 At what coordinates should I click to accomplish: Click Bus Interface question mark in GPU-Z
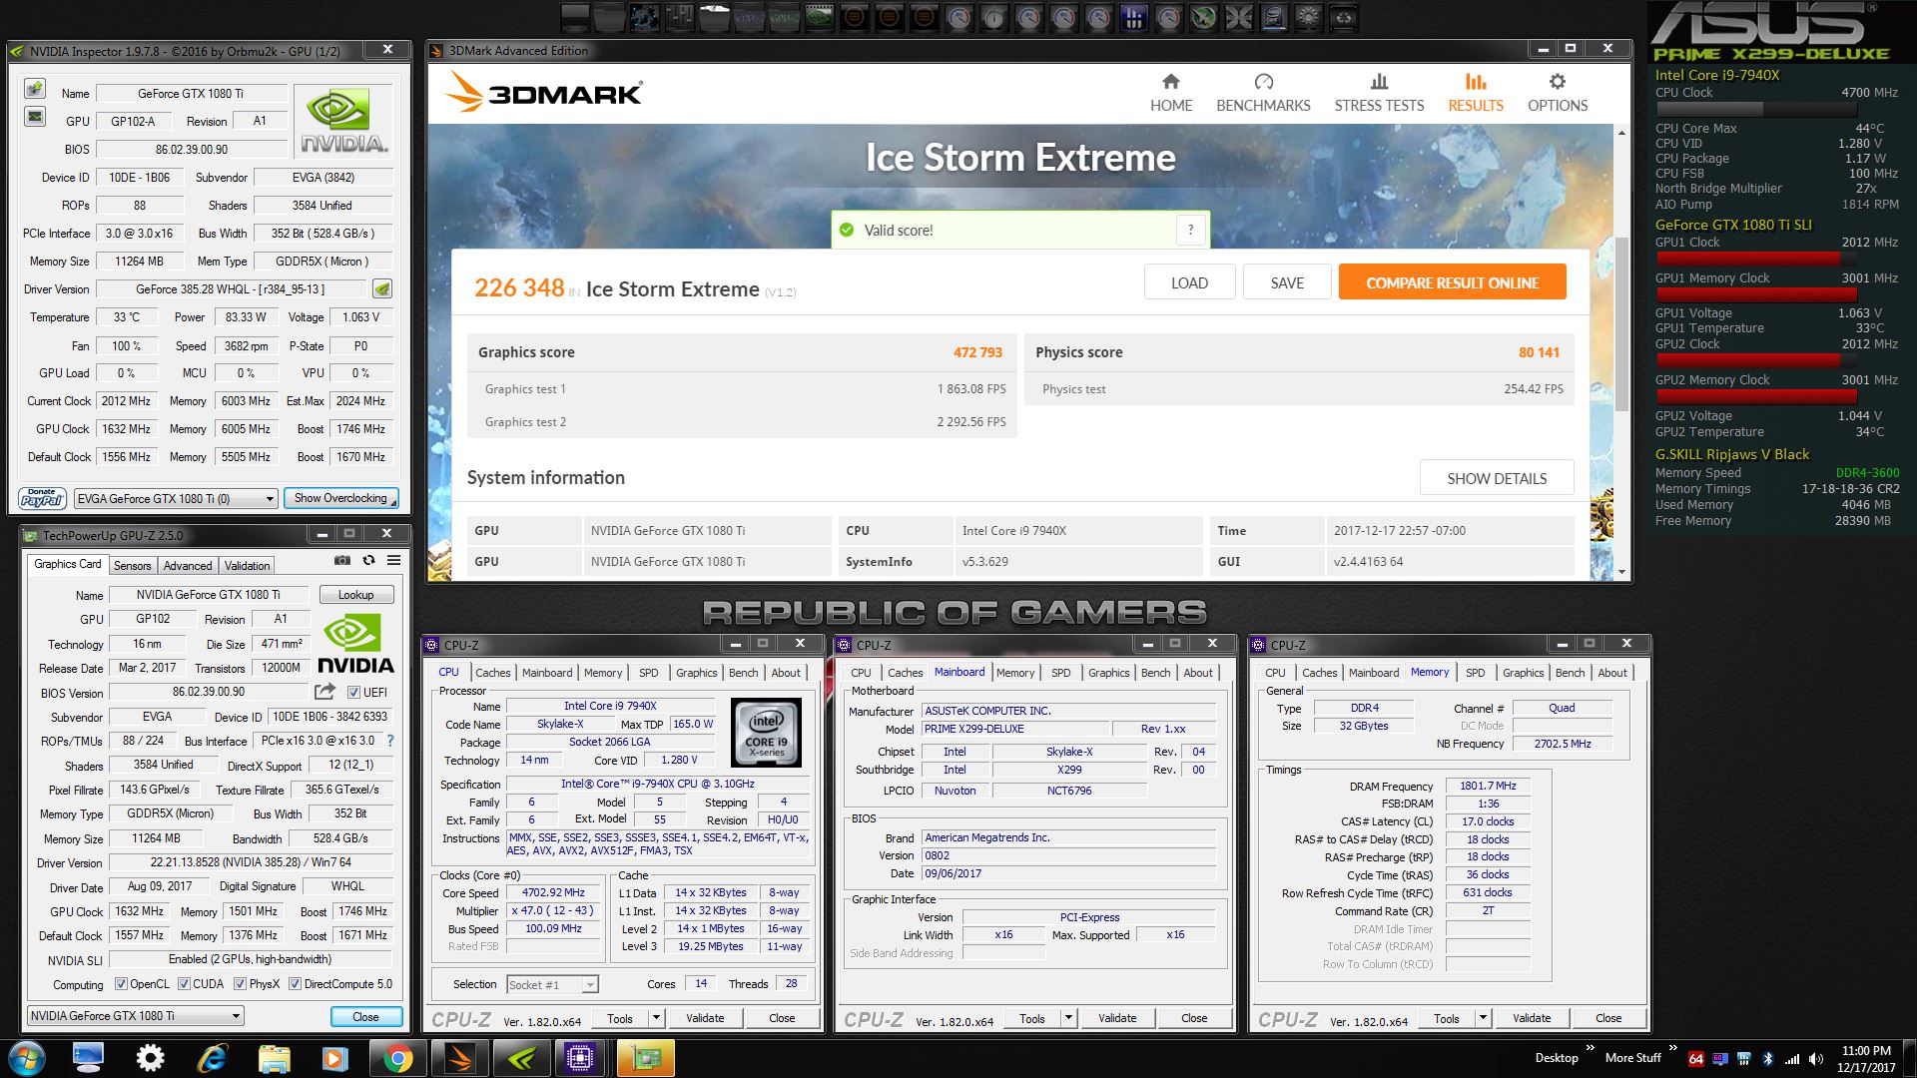coord(390,741)
